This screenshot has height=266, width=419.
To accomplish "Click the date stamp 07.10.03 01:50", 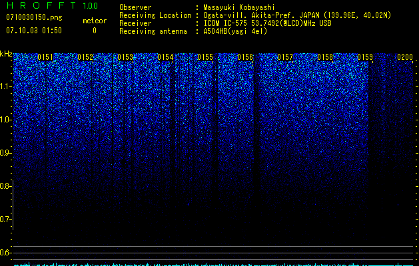I will [x=34, y=31].
